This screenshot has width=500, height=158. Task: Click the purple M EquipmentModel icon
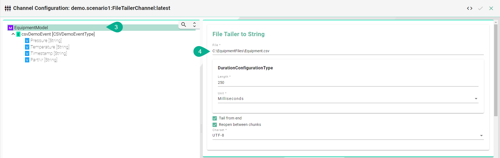tap(10, 28)
